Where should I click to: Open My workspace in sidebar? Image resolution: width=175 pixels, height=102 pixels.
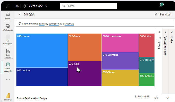[8, 40]
